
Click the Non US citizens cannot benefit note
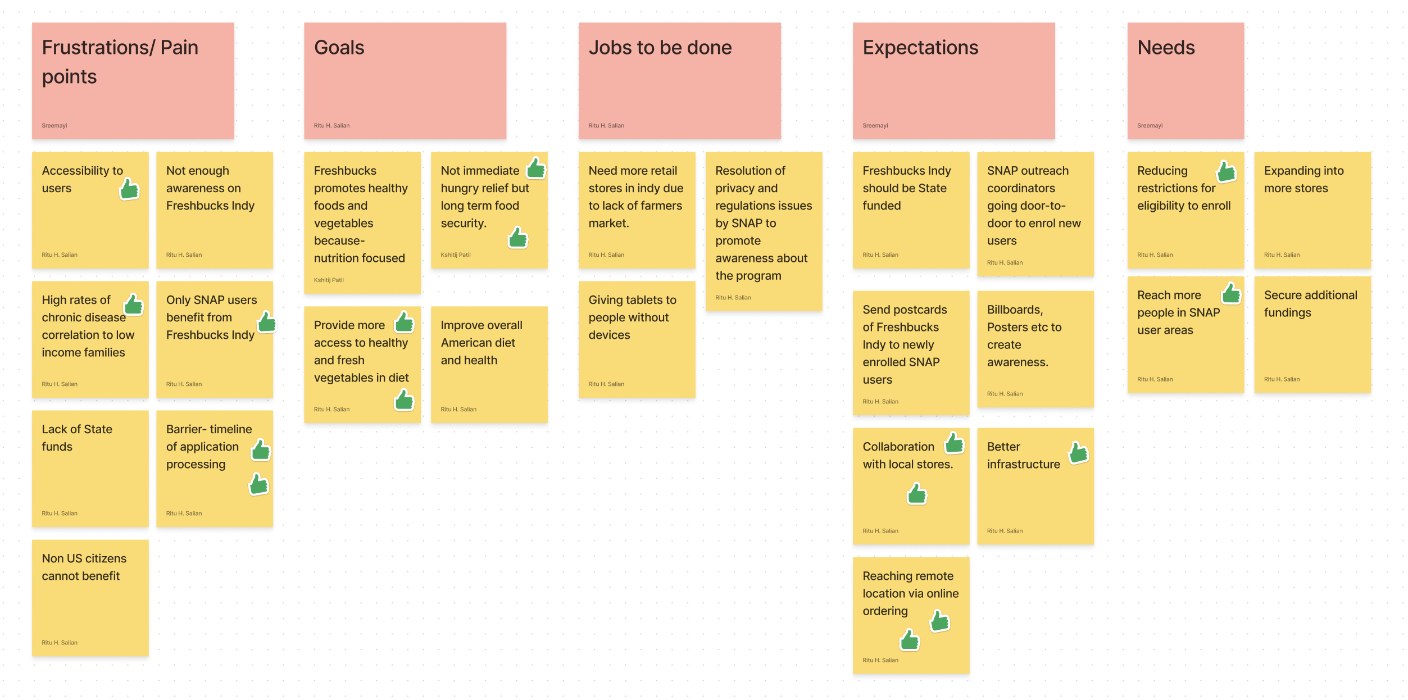pos(90,598)
